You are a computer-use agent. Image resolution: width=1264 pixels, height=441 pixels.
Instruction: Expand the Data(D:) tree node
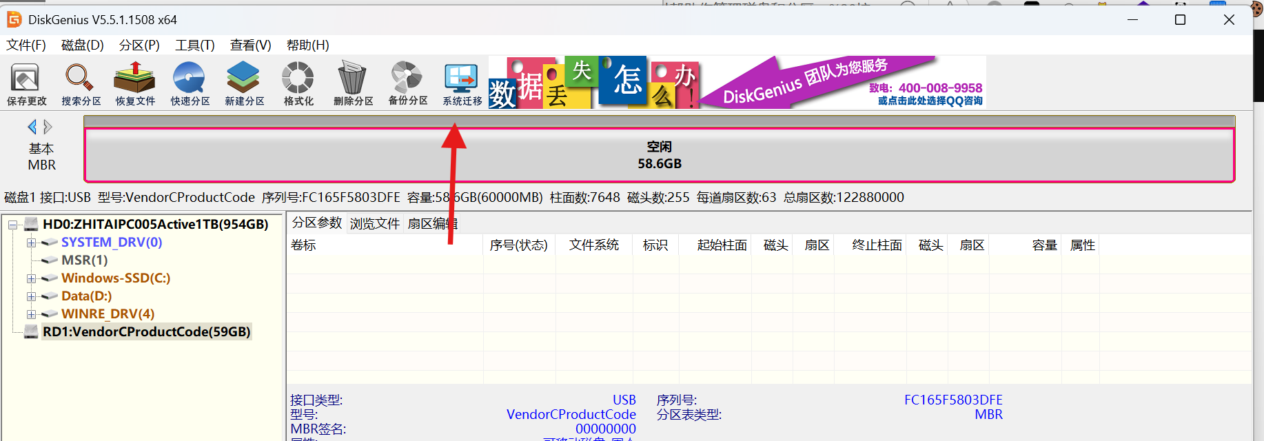point(31,296)
